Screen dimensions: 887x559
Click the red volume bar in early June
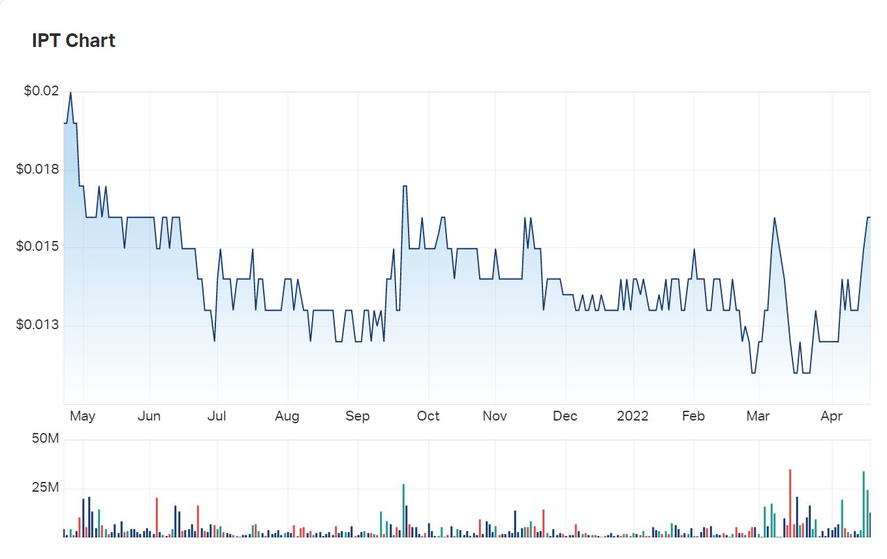click(157, 517)
